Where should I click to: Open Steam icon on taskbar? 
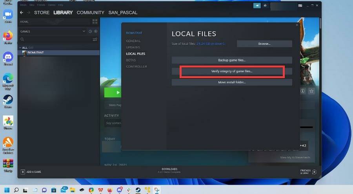point(138,190)
